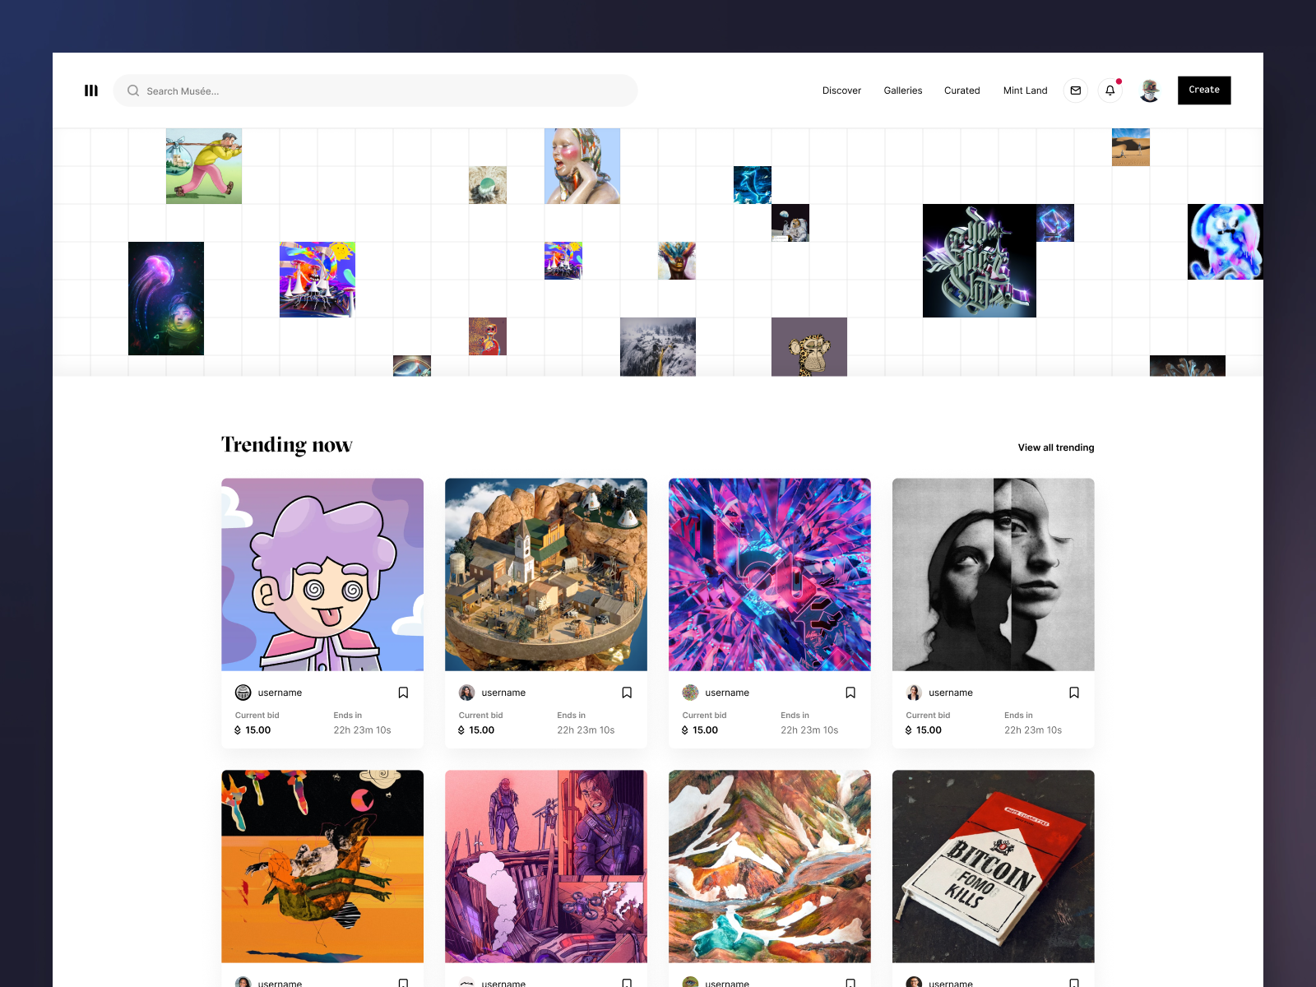
Task: Navigate to Galleries
Action: coord(902,90)
